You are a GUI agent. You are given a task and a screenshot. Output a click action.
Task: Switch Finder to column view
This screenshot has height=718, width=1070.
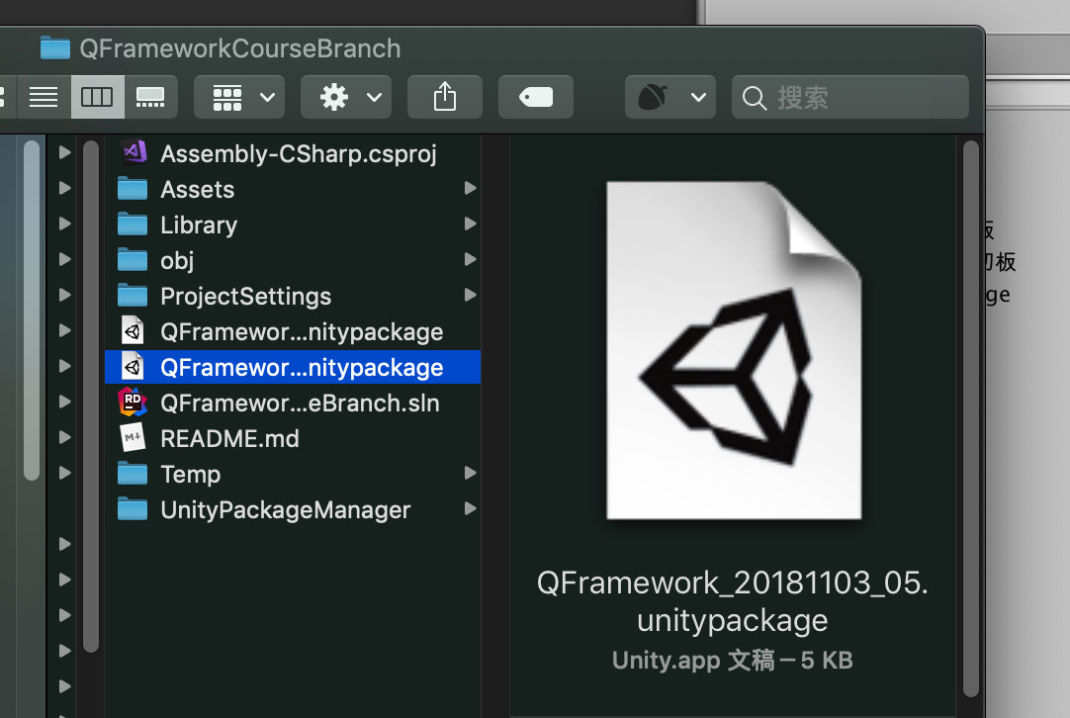coord(96,96)
